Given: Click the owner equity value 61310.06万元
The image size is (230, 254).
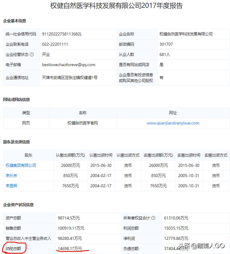Looking at the screenshot, I should [x=176, y=218].
